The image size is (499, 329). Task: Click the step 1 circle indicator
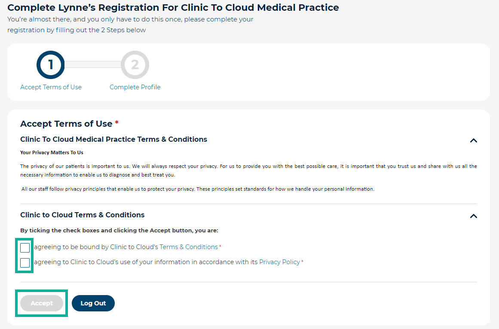click(x=51, y=65)
